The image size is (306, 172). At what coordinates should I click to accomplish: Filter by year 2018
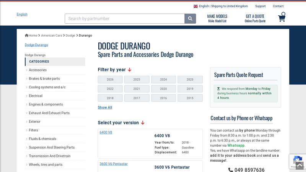point(110,98)
